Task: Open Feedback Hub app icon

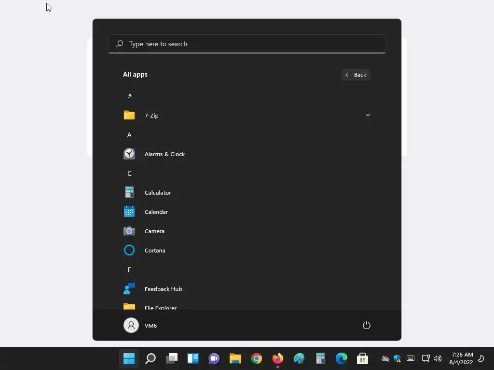Action: point(129,289)
